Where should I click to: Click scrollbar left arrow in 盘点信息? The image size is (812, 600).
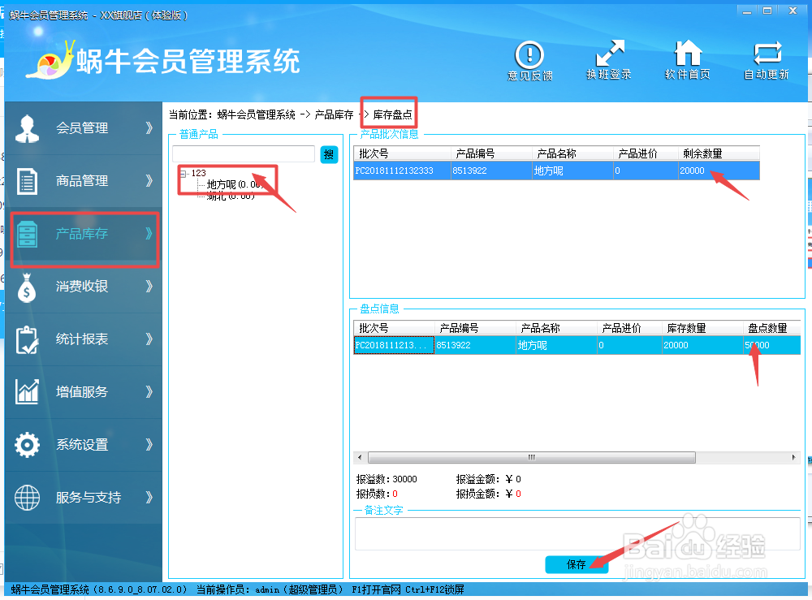360,458
